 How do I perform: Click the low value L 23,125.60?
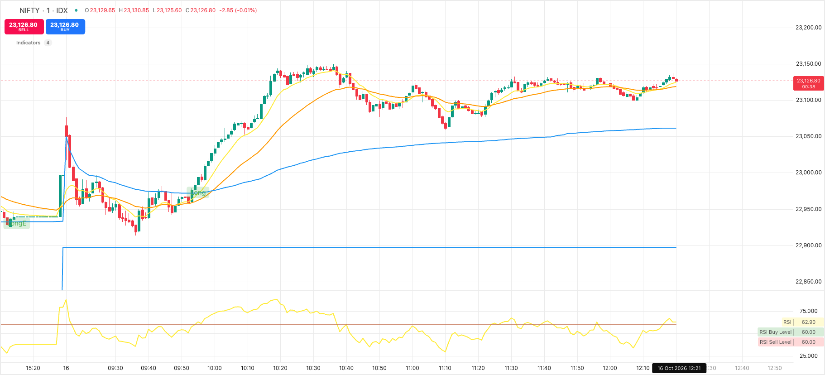click(x=167, y=10)
